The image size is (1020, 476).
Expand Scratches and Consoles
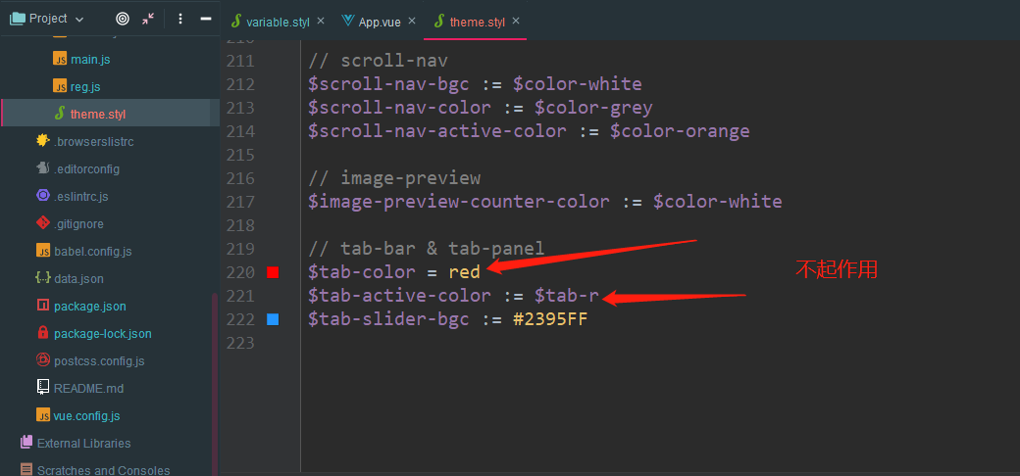(x=103, y=470)
